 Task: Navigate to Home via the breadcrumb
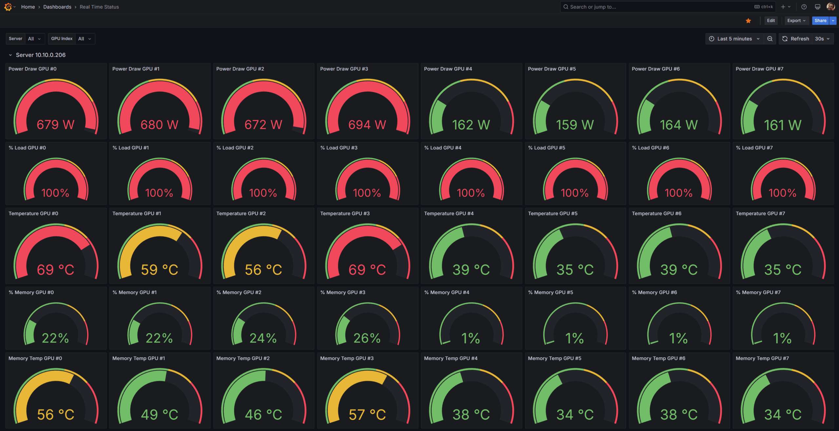pyautogui.click(x=28, y=7)
